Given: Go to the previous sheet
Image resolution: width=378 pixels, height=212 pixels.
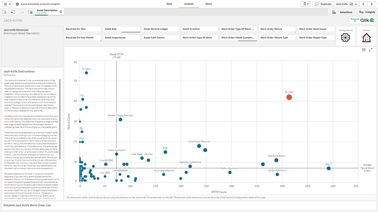Looking at the screenshot, I should 363,4.
